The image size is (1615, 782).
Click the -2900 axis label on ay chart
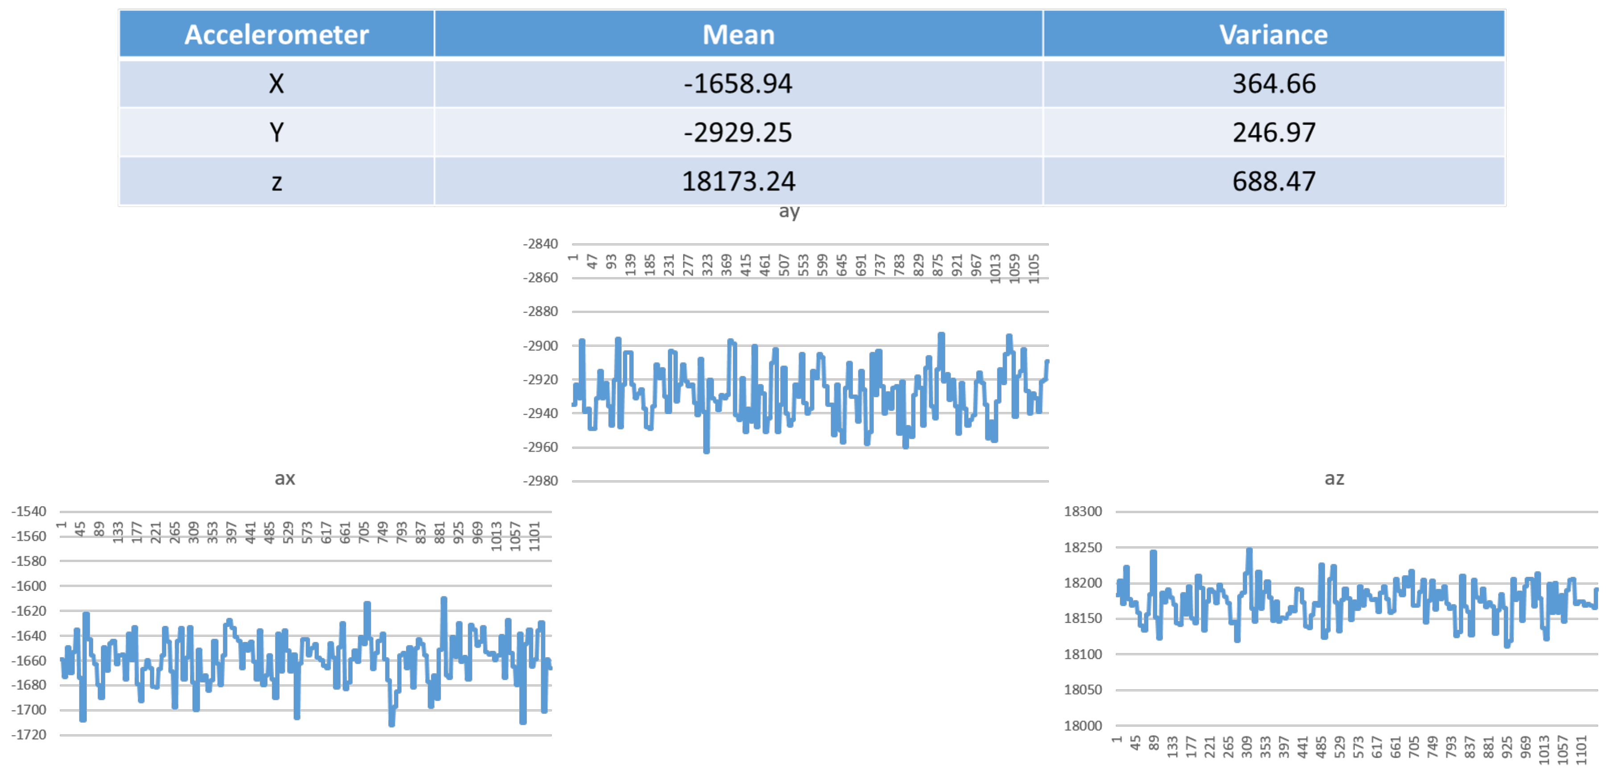point(540,345)
